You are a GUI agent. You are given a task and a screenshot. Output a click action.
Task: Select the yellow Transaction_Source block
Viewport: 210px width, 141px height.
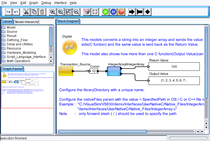[x=66, y=71]
